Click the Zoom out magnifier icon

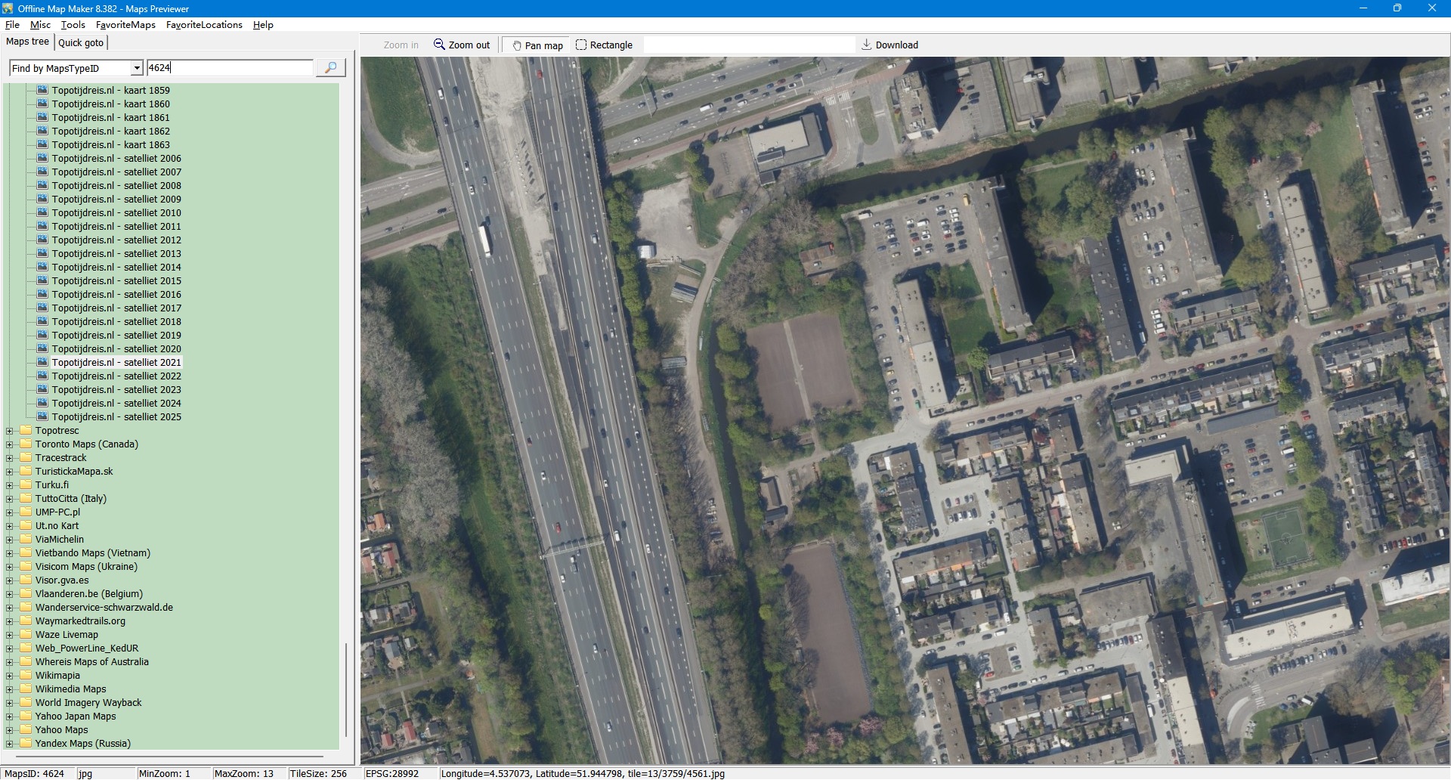point(439,45)
